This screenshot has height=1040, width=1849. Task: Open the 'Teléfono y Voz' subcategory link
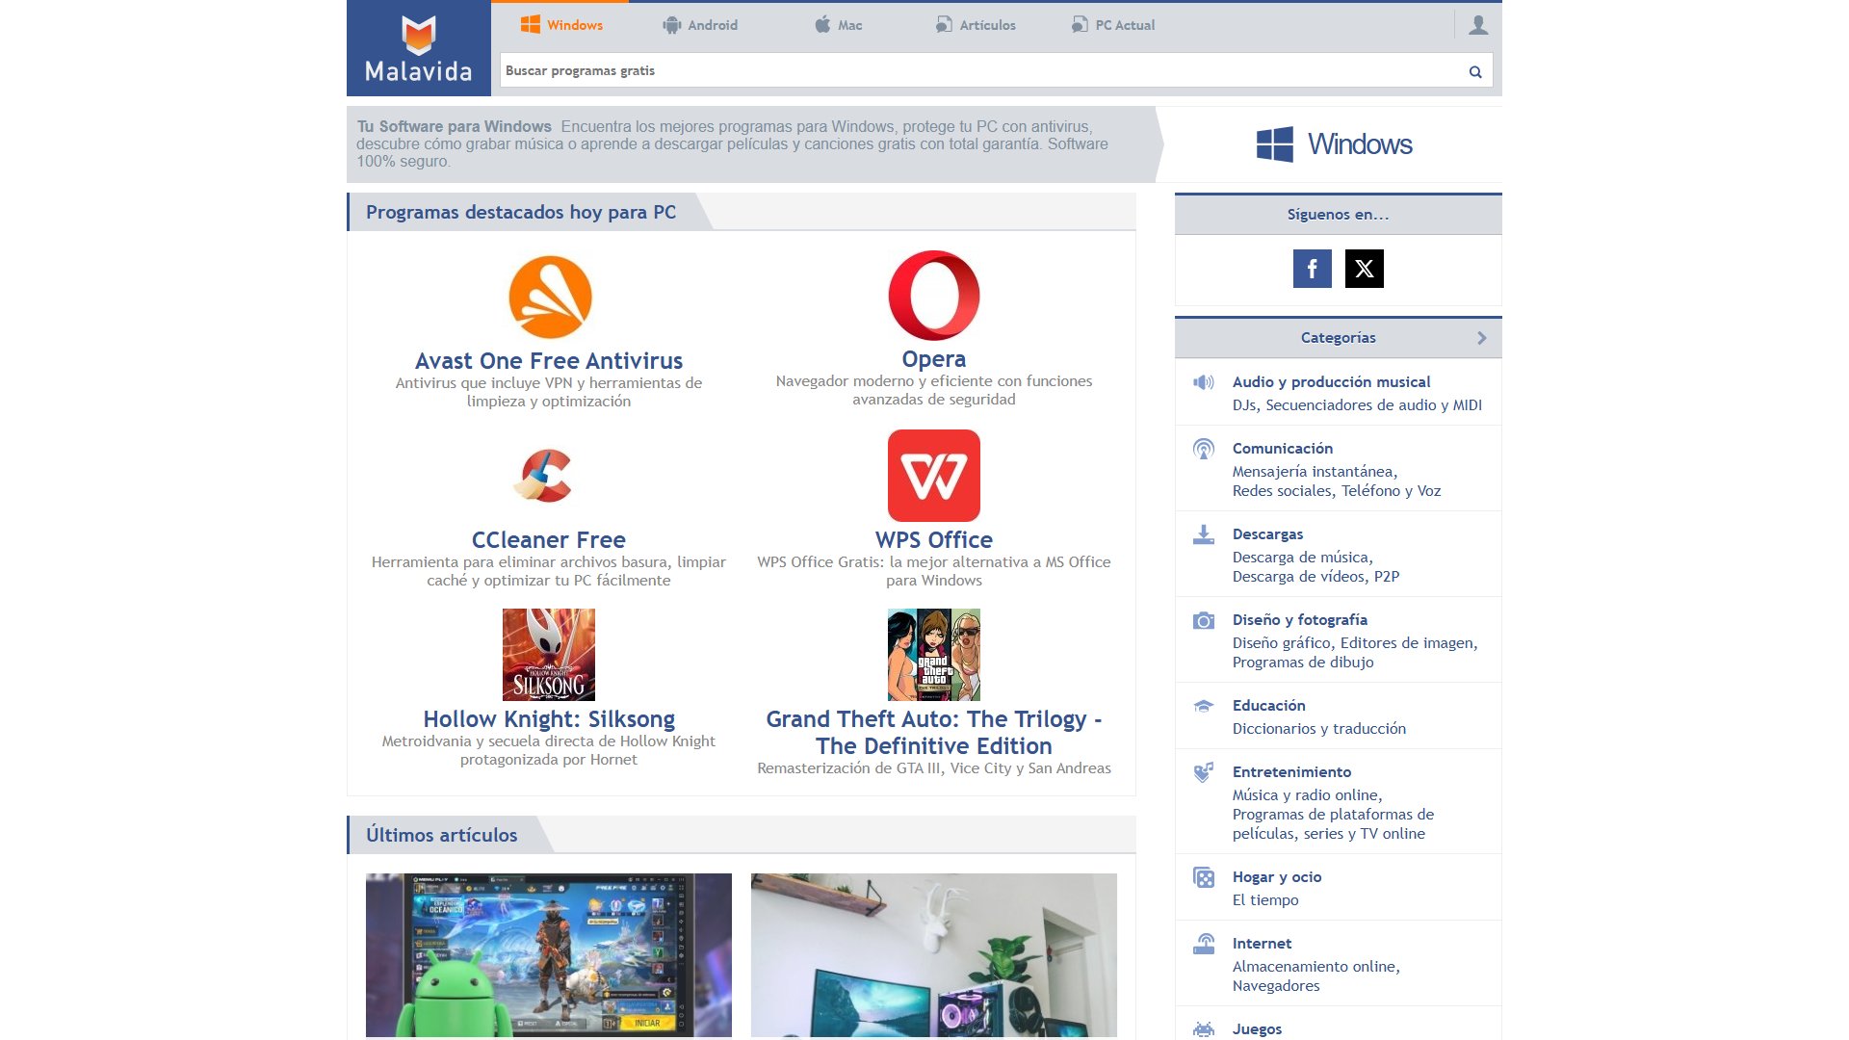[1391, 491]
